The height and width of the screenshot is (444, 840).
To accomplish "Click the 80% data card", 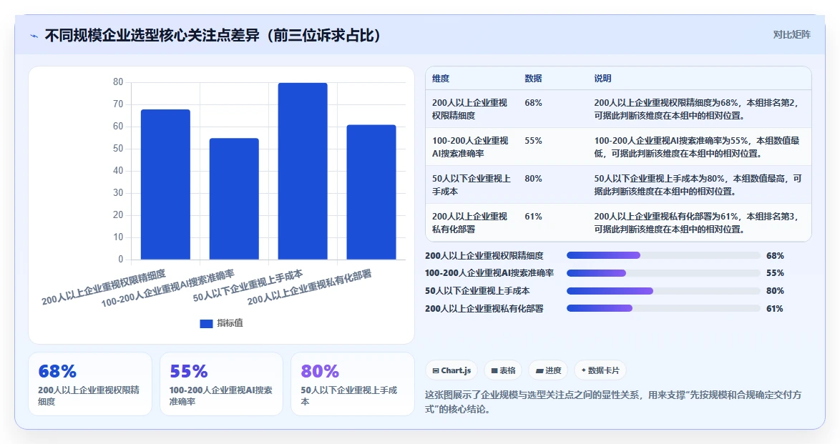I will (353, 384).
